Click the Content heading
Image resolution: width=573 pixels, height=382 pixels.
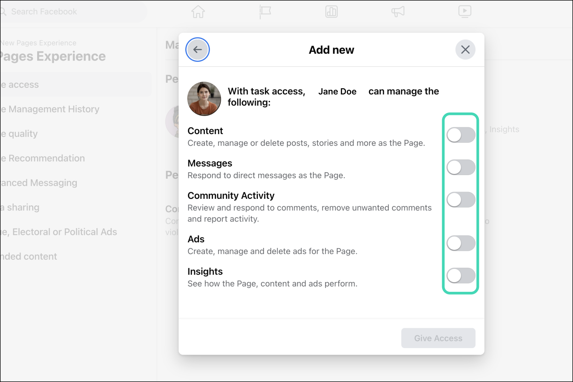click(205, 131)
